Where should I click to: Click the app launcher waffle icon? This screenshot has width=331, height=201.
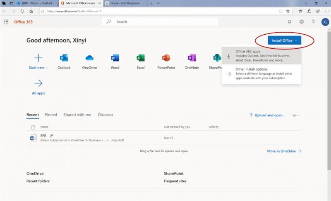[x=6, y=22]
